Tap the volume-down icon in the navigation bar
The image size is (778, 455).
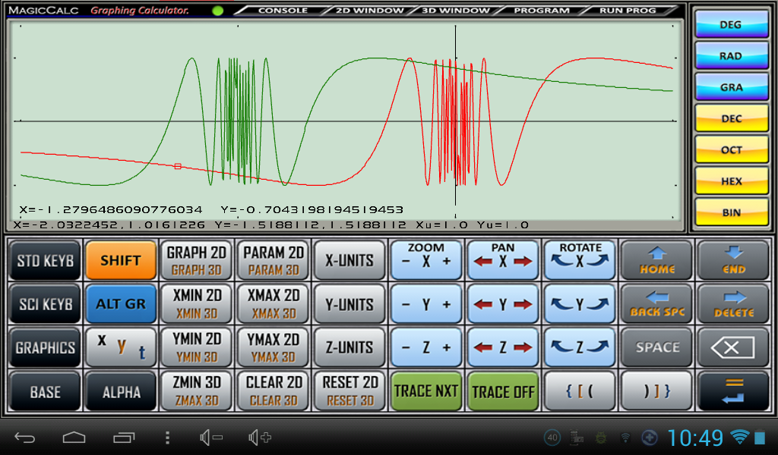pyautogui.click(x=210, y=438)
